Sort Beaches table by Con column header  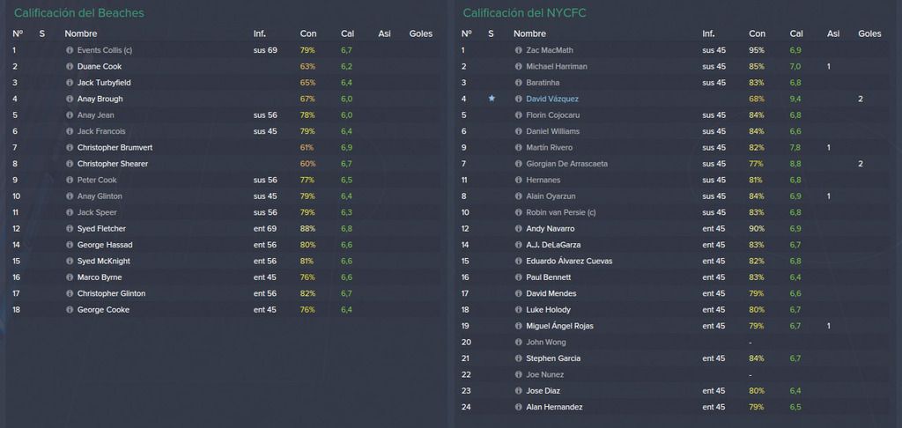click(307, 34)
